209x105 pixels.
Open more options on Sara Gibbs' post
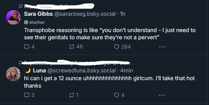coord(162,47)
